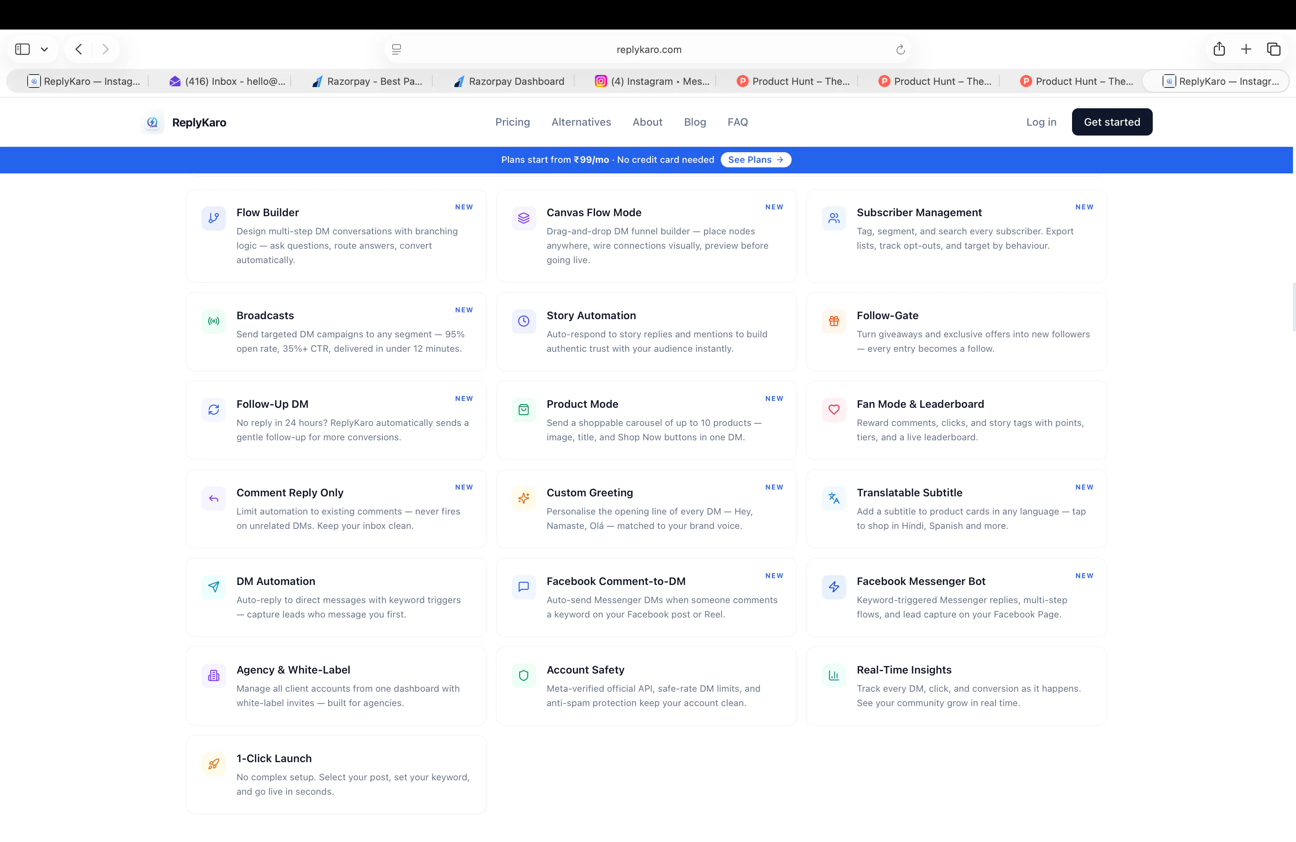Click the page's vertical scrollbar
The image size is (1296, 842).
[x=1294, y=307]
